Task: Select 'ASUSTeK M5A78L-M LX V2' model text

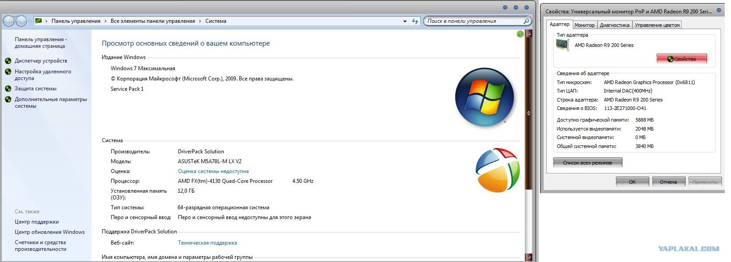Action: 210,161
